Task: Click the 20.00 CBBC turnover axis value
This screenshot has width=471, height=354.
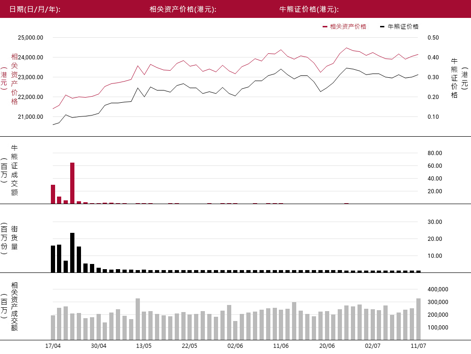Action: click(x=435, y=191)
